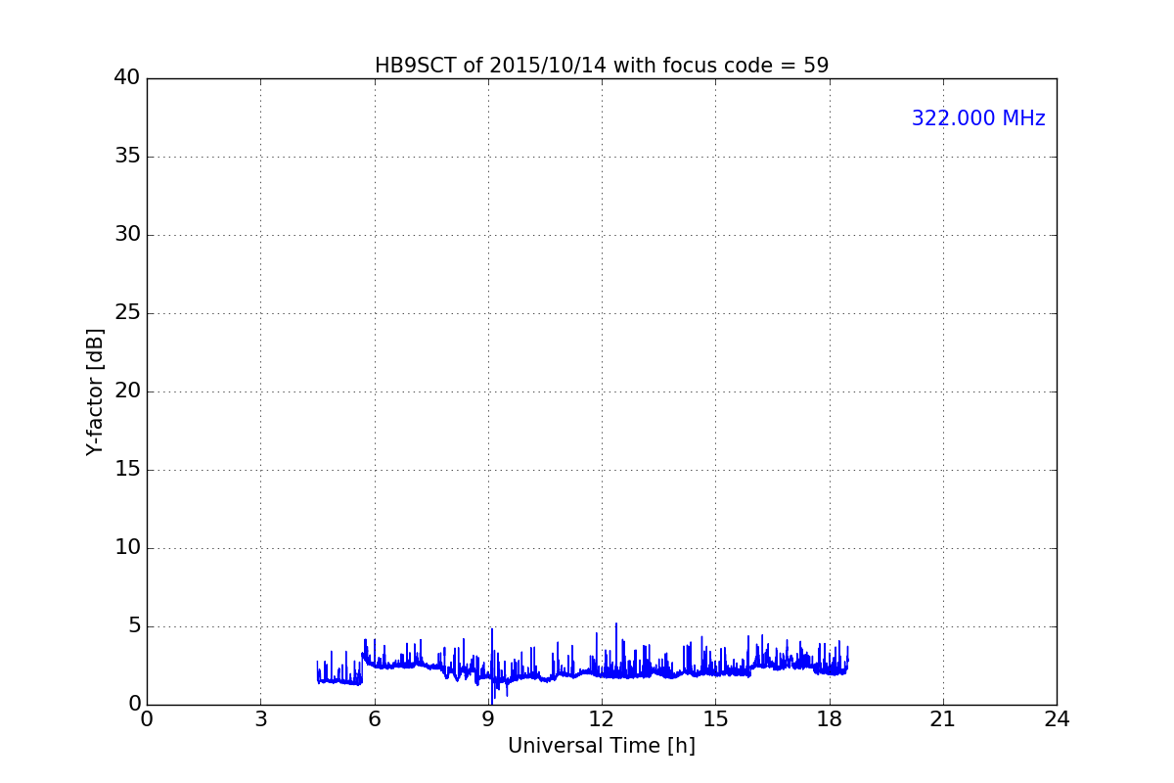Viewport: 1174px width, 783px height.
Task: Click y-axis tick label 40
Action: click(x=127, y=78)
